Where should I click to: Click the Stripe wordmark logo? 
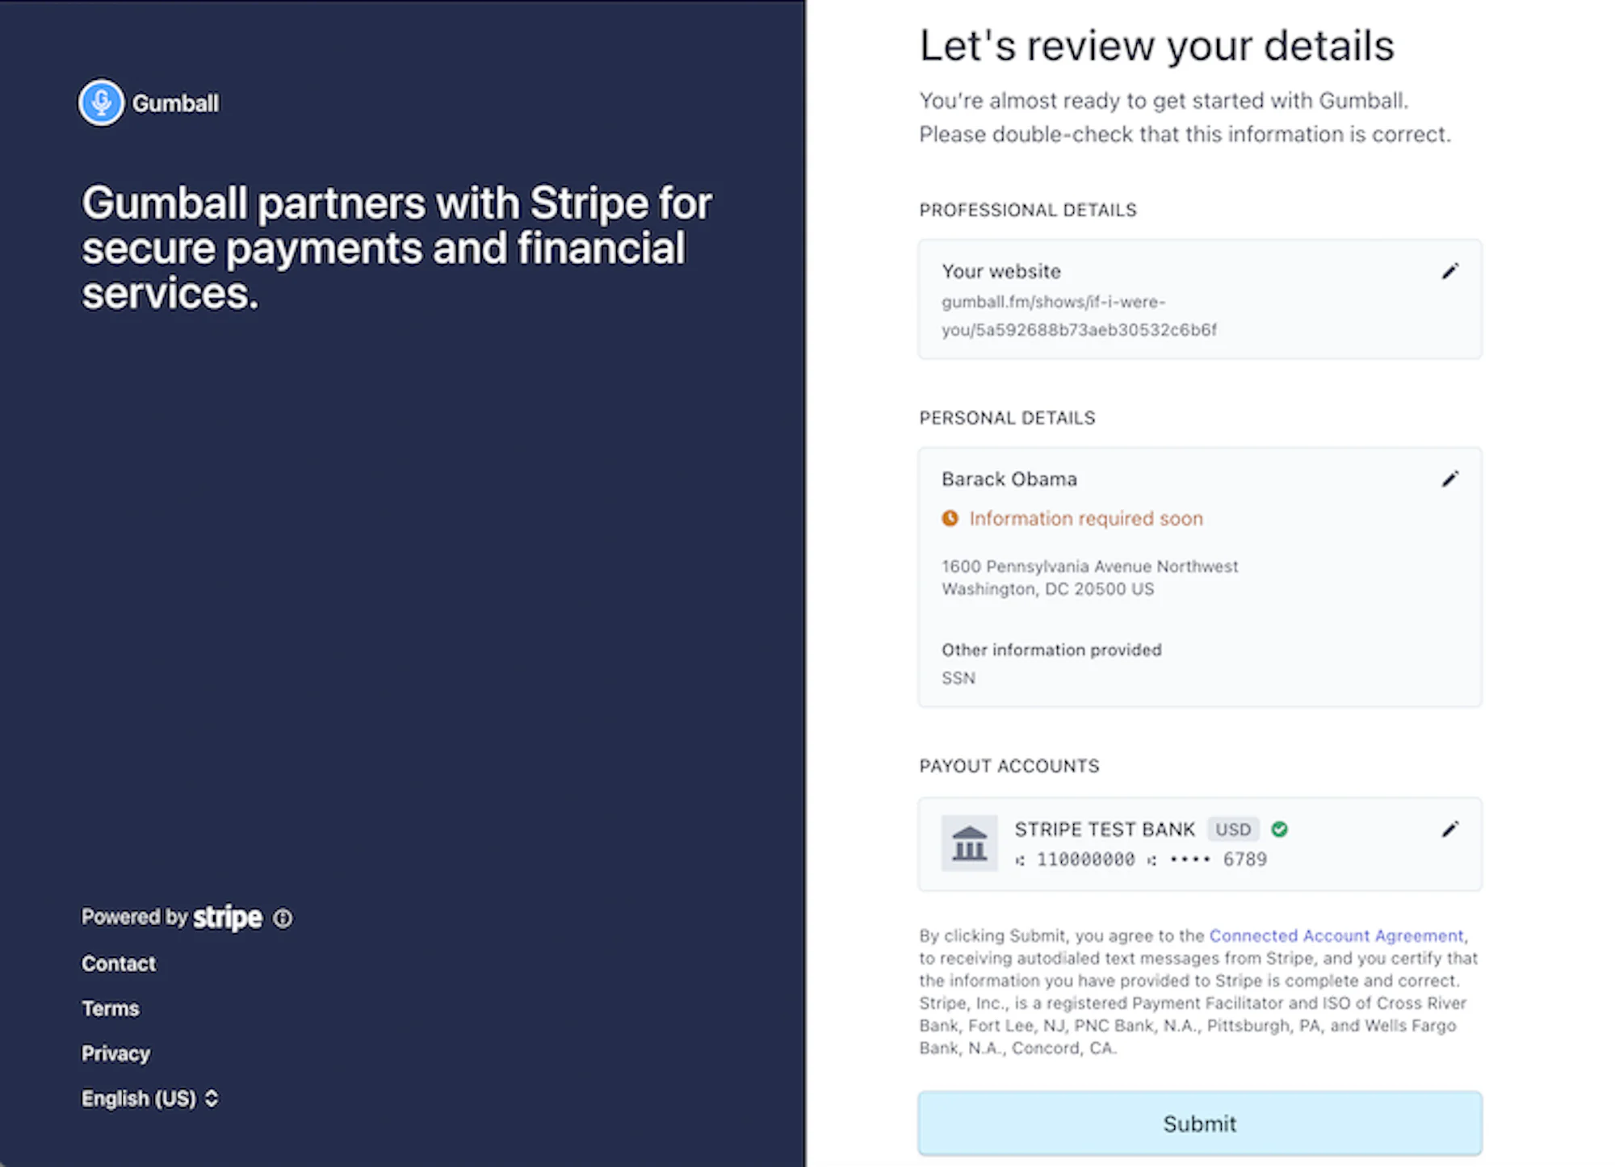click(228, 918)
